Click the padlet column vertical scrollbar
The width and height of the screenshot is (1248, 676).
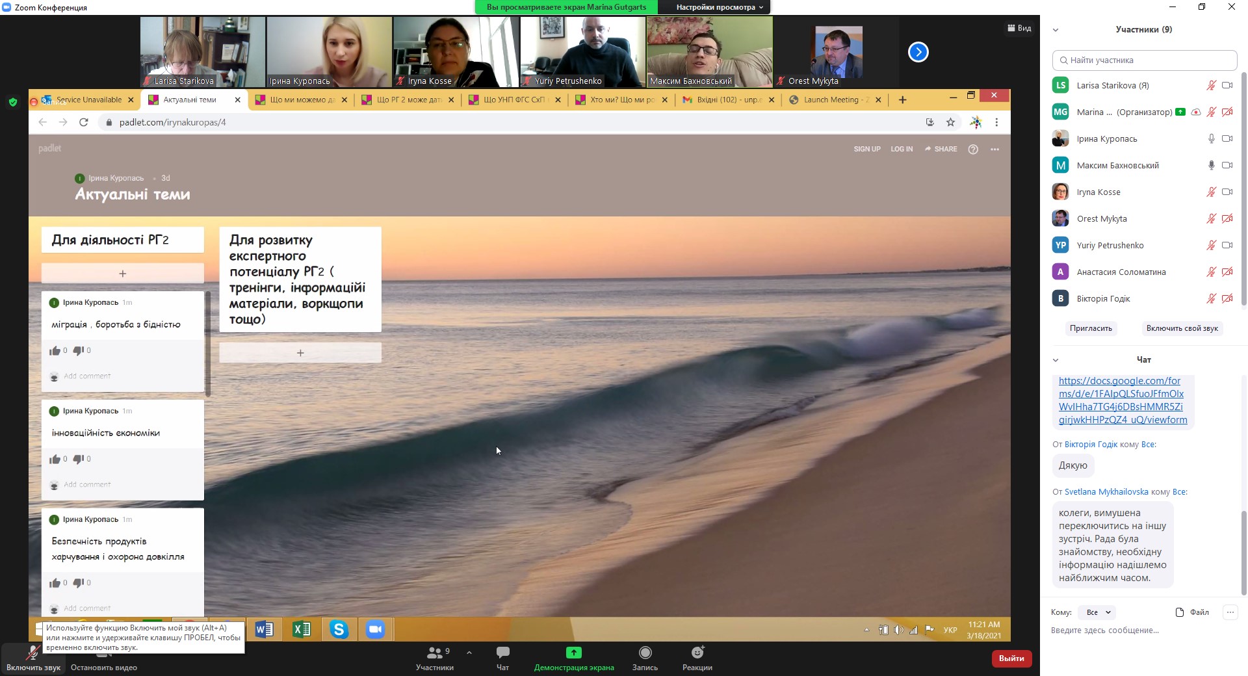pyautogui.click(x=208, y=343)
